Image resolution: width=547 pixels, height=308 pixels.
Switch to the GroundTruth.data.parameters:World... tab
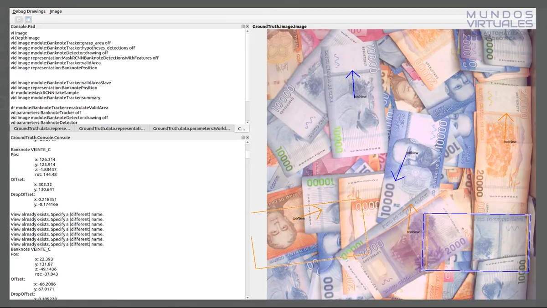click(191, 128)
